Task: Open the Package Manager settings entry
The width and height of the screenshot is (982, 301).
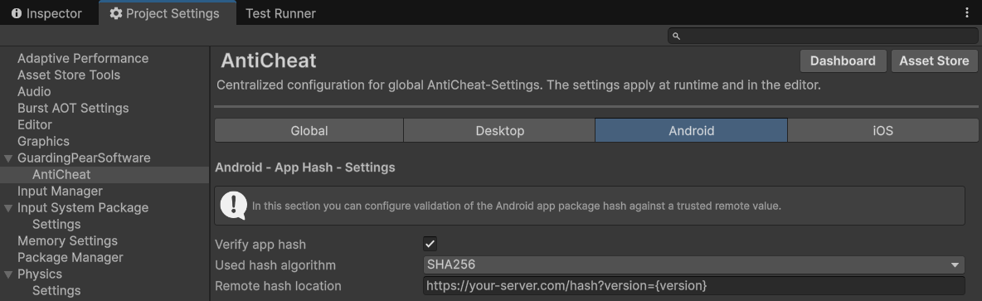Action: [70, 257]
